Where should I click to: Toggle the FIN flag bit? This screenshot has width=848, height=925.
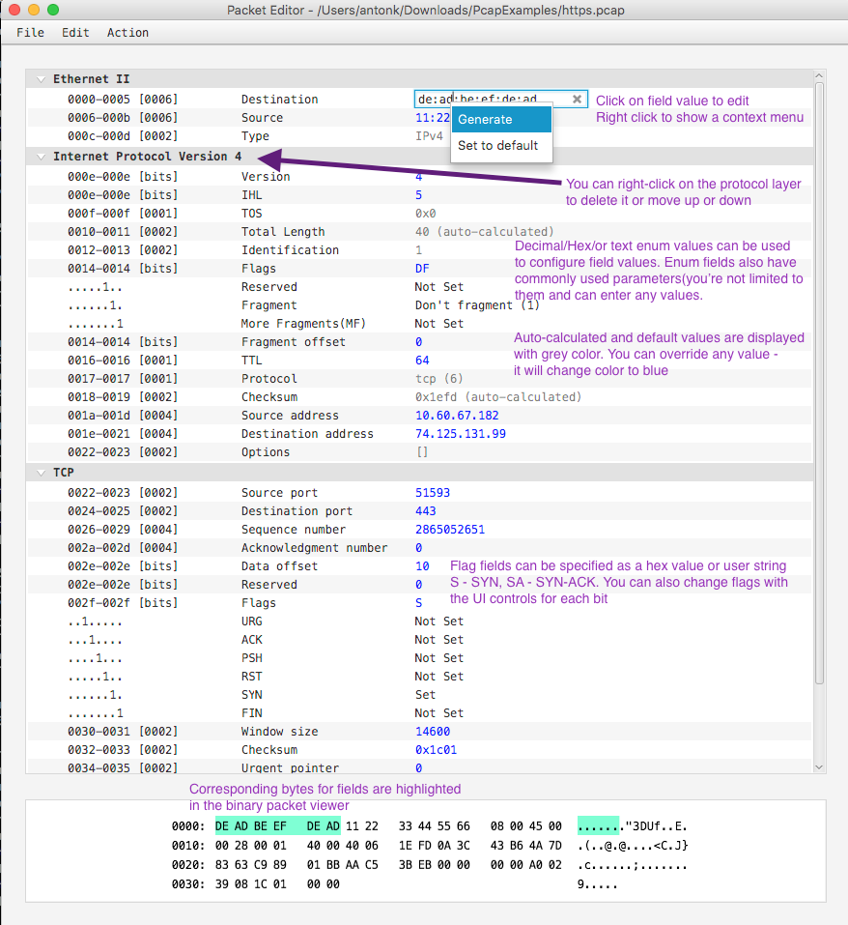(x=439, y=712)
